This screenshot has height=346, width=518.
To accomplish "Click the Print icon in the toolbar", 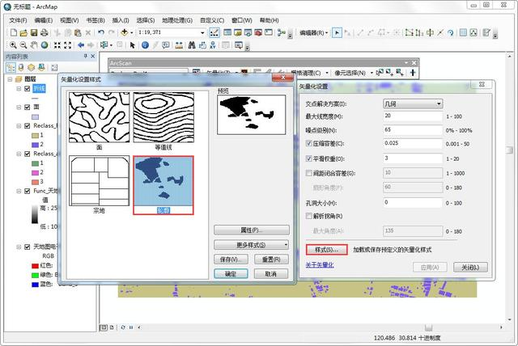I will 44,32.
